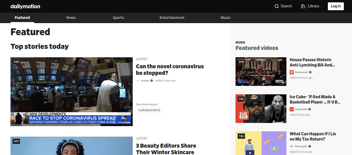
Task: Switch to the Featured tab
Action: [22, 18]
